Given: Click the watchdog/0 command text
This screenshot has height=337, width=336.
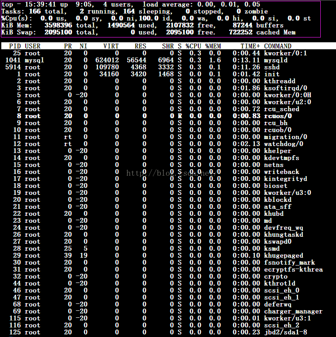Looking at the screenshot, I should point(284,144).
